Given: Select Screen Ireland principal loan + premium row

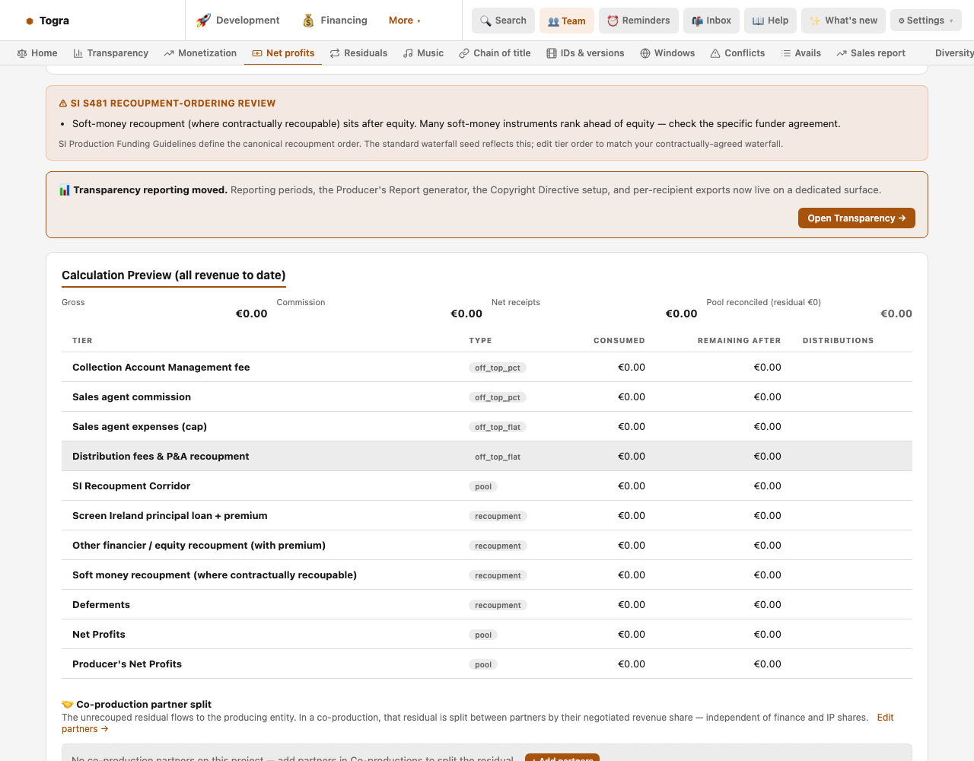Looking at the screenshot, I should pos(487,516).
